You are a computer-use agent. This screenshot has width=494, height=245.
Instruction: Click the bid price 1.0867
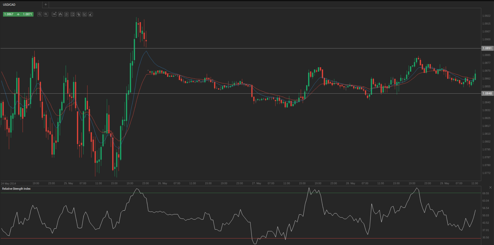click(9, 14)
